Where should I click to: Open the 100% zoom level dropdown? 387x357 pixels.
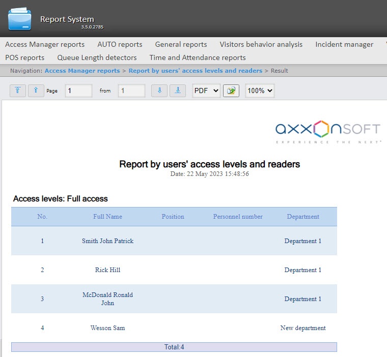pyautogui.click(x=260, y=91)
